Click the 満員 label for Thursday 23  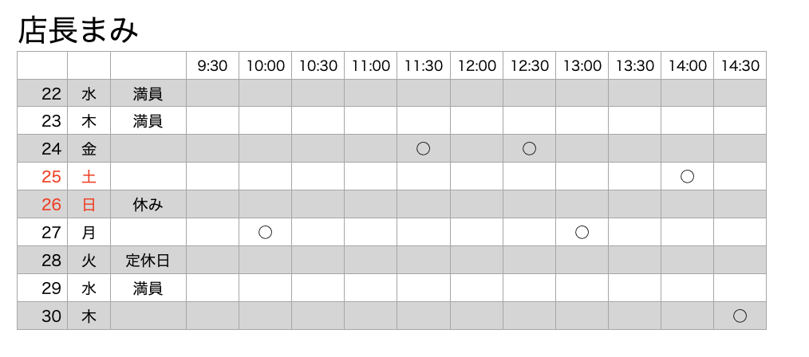(x=148, y=121)
